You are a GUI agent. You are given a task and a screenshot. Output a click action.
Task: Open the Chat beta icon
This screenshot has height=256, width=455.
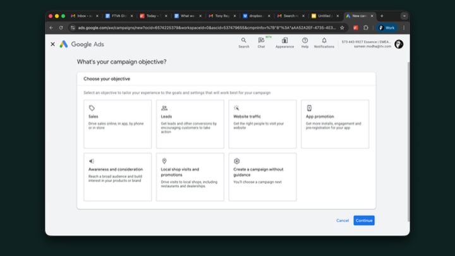pyautogui.click(x=261, y=43)
